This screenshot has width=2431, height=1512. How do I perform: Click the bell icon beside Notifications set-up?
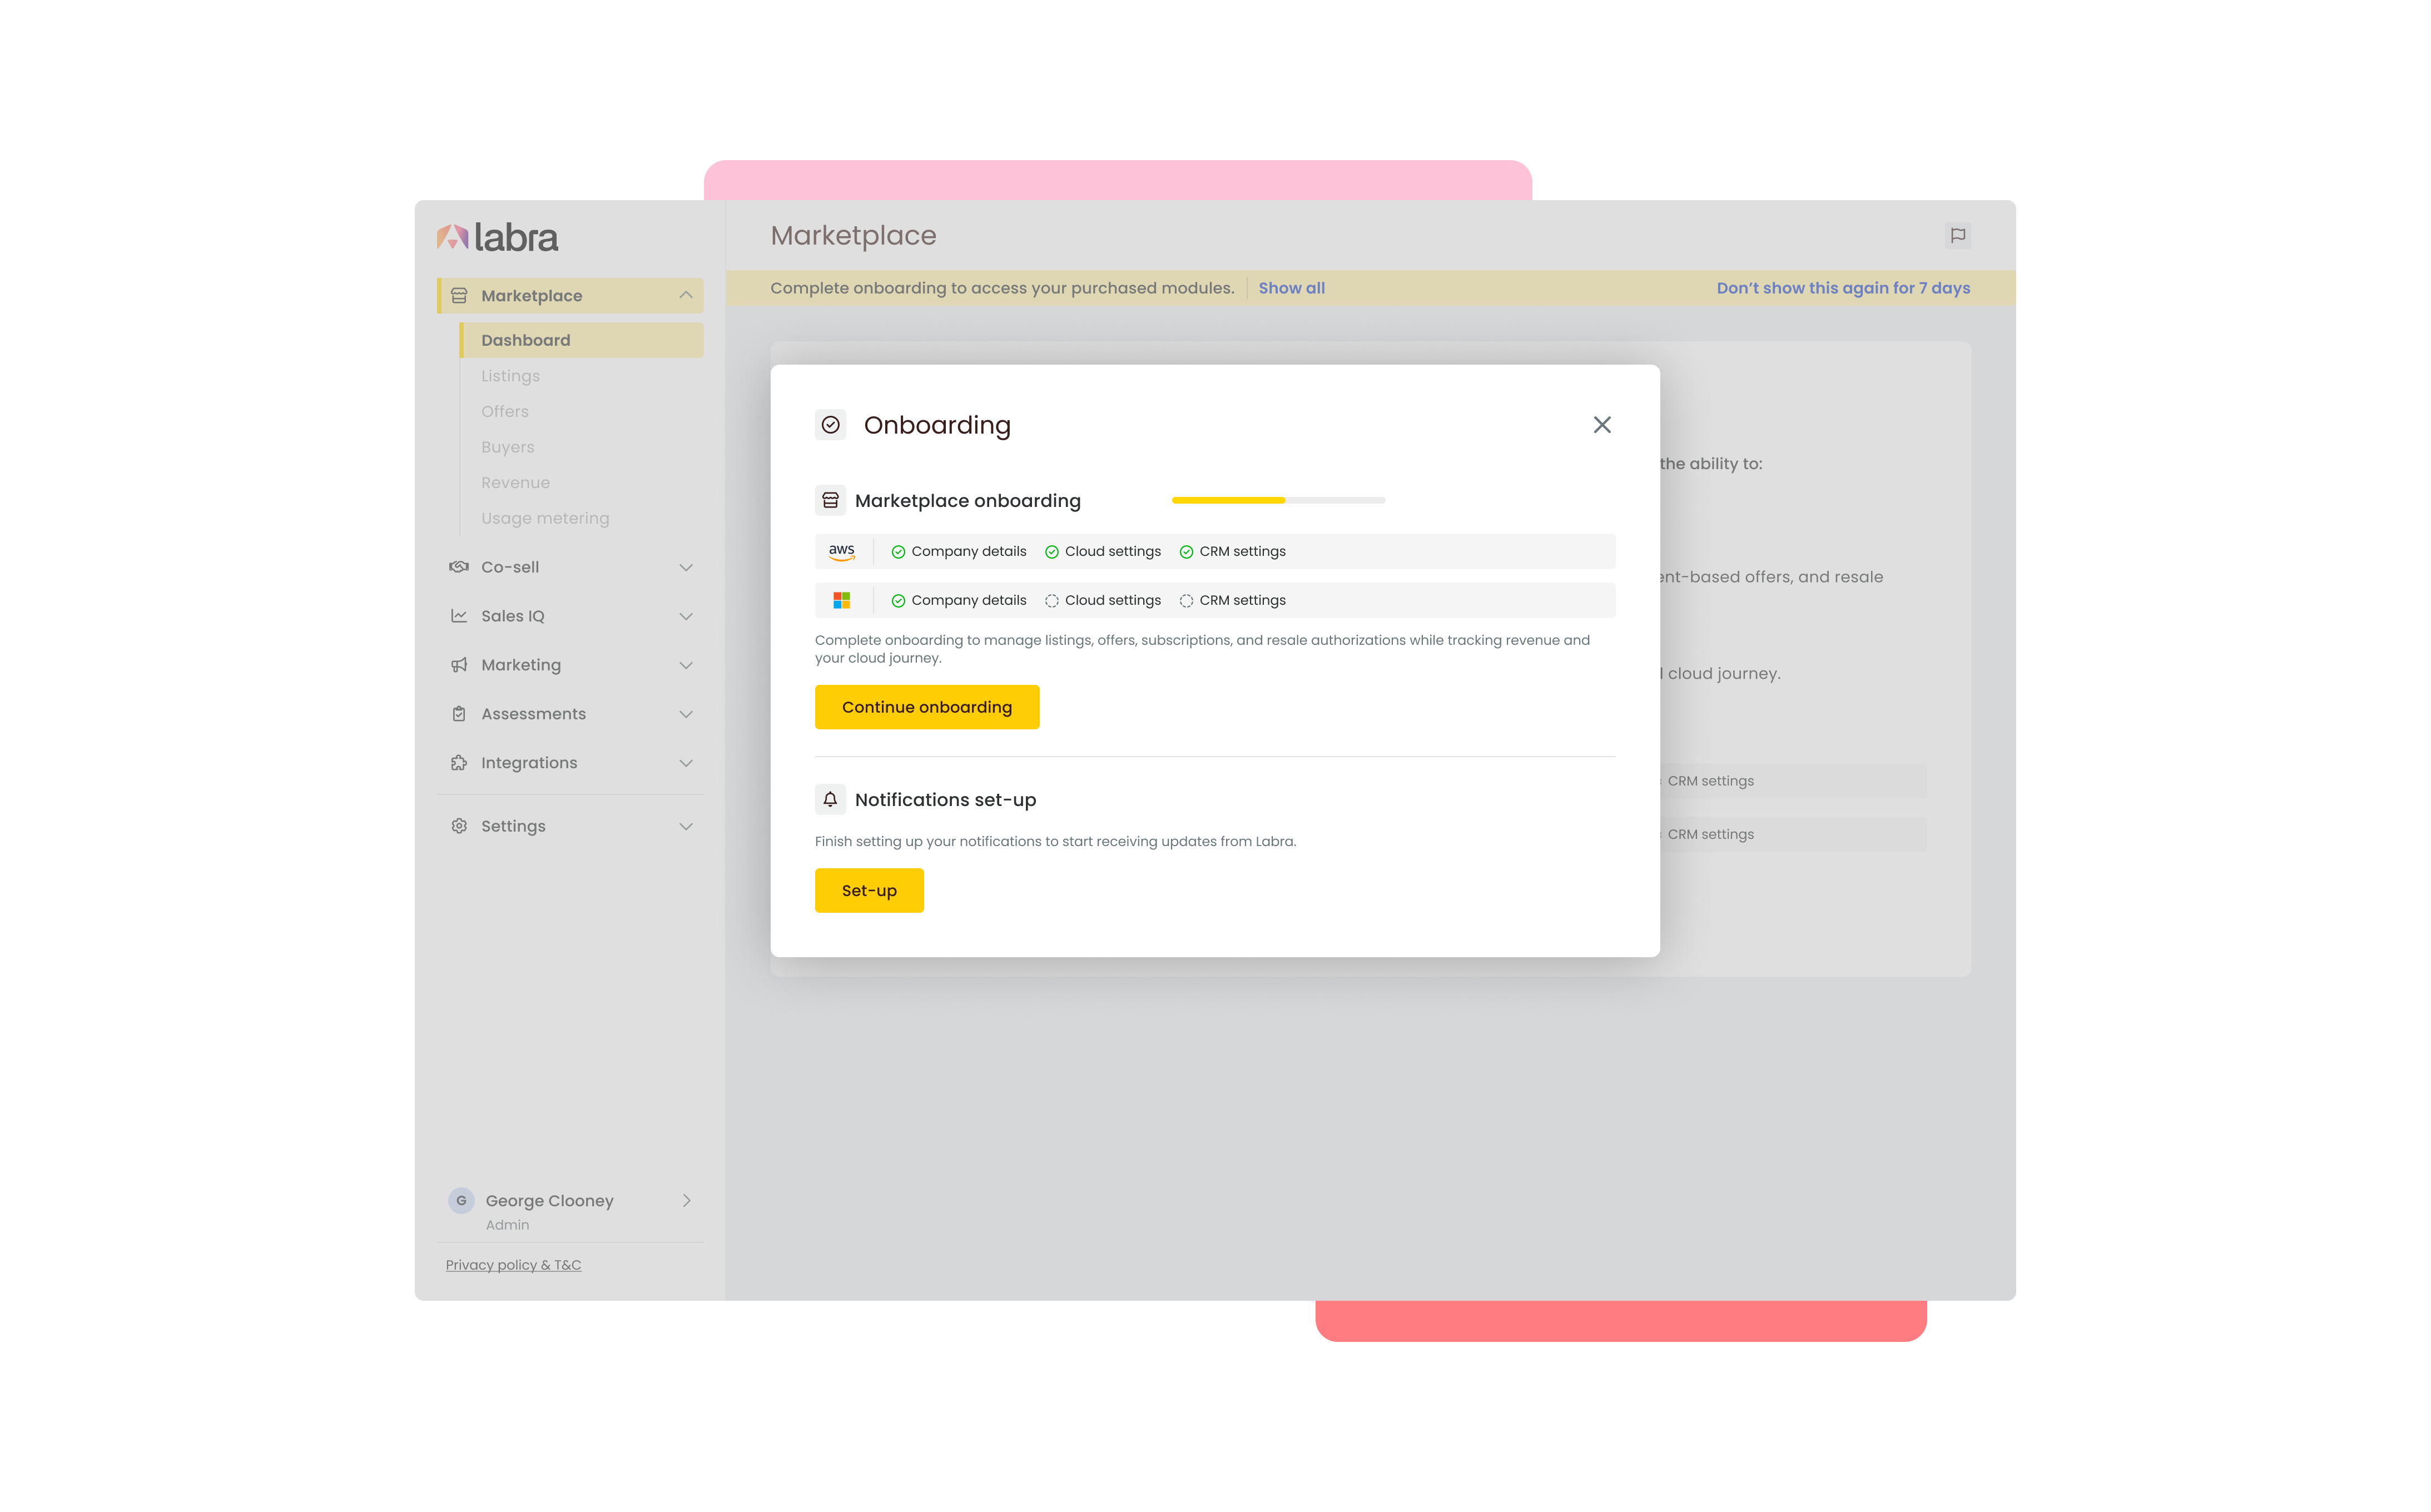(x=830, y=799)
